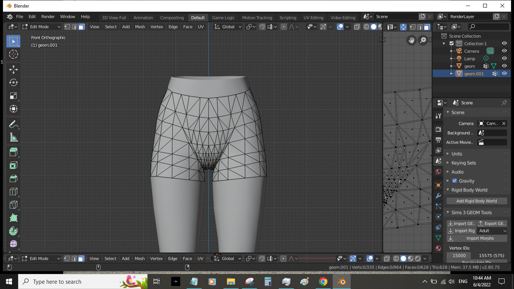Open the Object Data mesh tab
514x289 pixels.
(438, 238)
